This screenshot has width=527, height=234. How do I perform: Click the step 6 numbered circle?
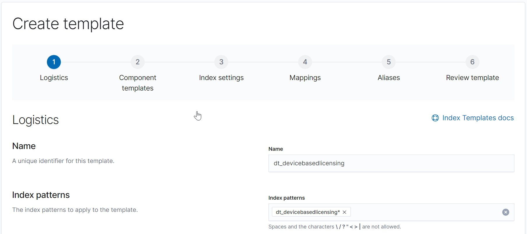click(472, 62)
